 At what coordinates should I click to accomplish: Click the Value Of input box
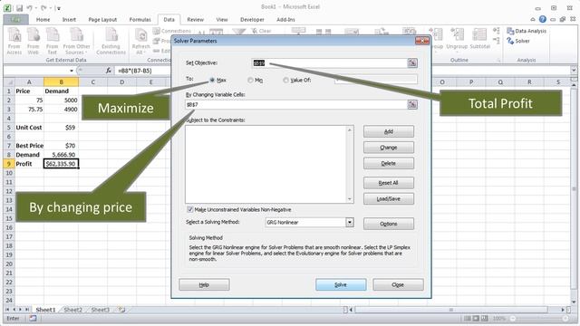click(376, 80)
